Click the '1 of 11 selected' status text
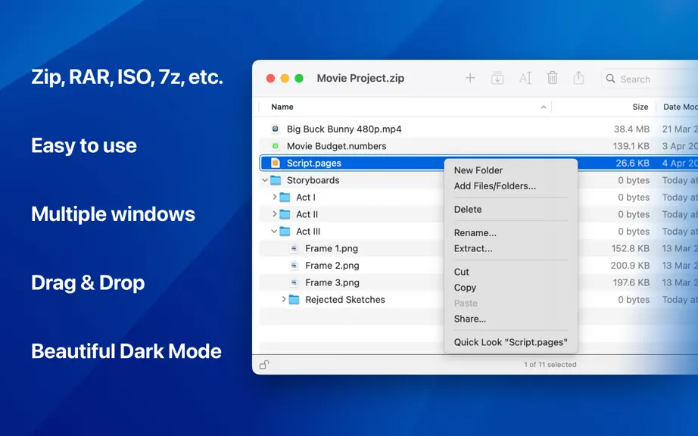The image size is (698, 436). coord(550,364)
